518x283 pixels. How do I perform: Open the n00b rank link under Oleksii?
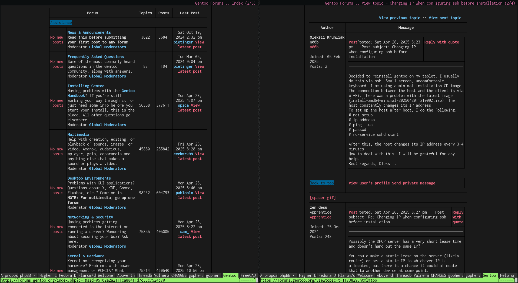click(314, 47)
